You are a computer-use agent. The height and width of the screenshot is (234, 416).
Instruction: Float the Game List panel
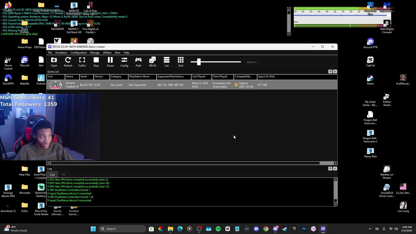(x=330, y=71)
